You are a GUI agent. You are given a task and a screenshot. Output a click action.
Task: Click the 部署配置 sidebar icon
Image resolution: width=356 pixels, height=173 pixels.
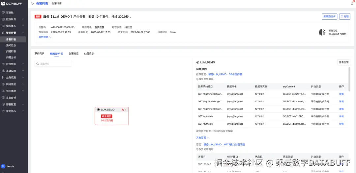click(3, 104)
